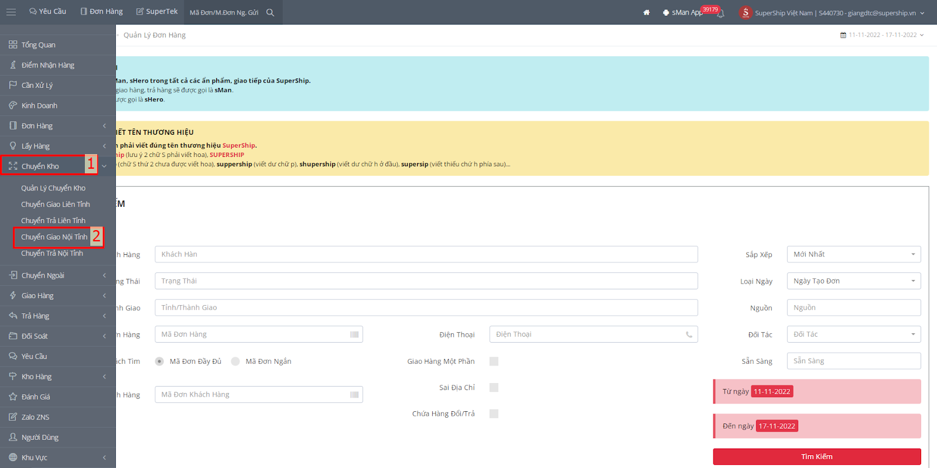Click the Giao Hàng lightning icon
The height and width of the screenshot is (468, 937).
pyautogui.click(x=13, y=295)
